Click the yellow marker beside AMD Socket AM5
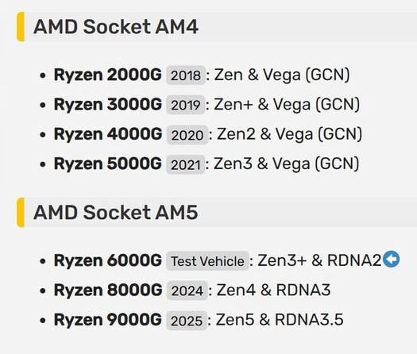 tap(21, 213)
